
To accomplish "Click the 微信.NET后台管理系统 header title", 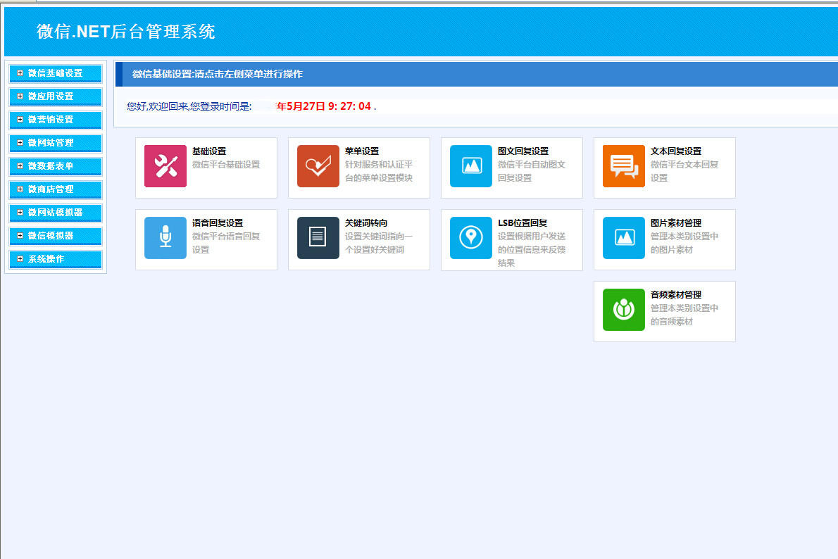I will click(x=125, y=32).
